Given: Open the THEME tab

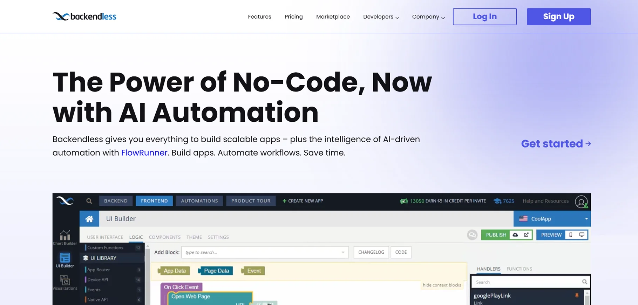Looking at the screenshot, I should pos(194,237).
